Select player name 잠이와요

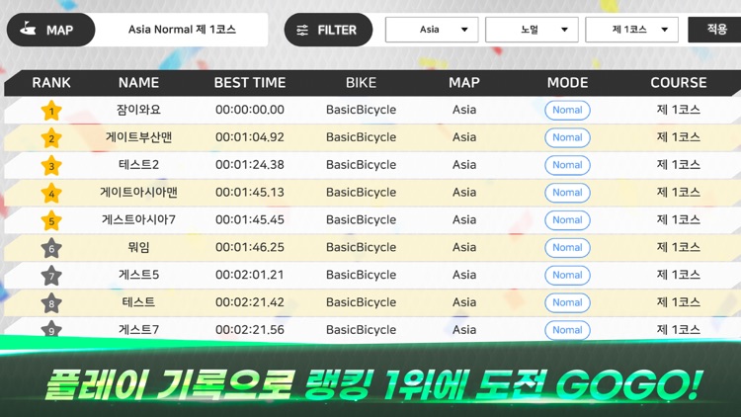click(138, 110)
